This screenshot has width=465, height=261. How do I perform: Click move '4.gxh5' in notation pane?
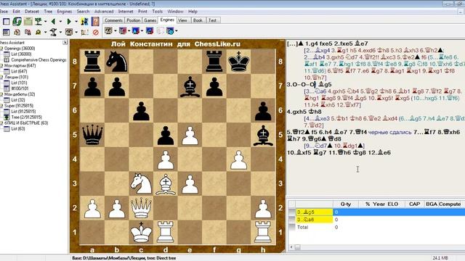[297, 112]
